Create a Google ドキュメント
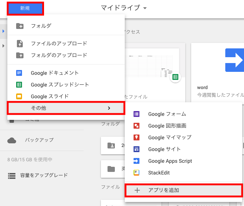Viewport: 244px width, 206px height. pos(66,73)
